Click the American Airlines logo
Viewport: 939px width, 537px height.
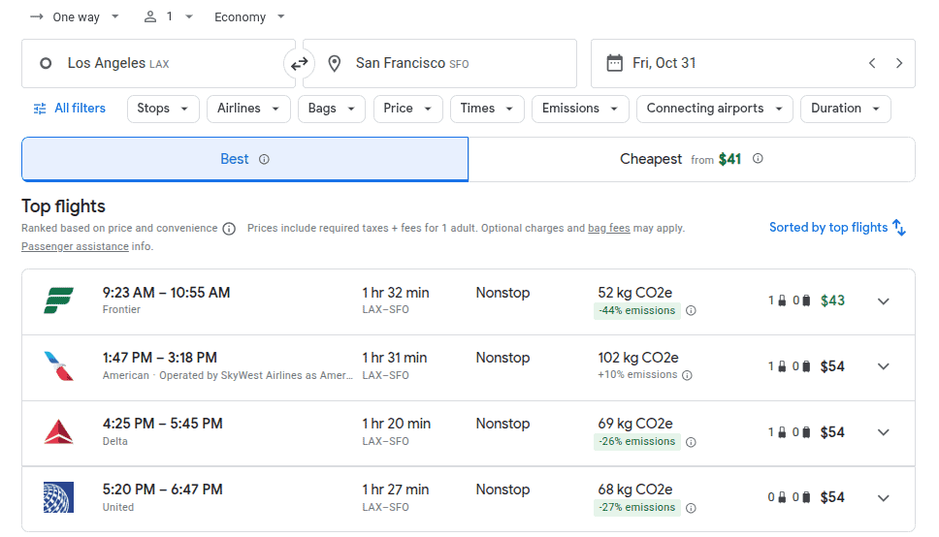click(58, 365)
